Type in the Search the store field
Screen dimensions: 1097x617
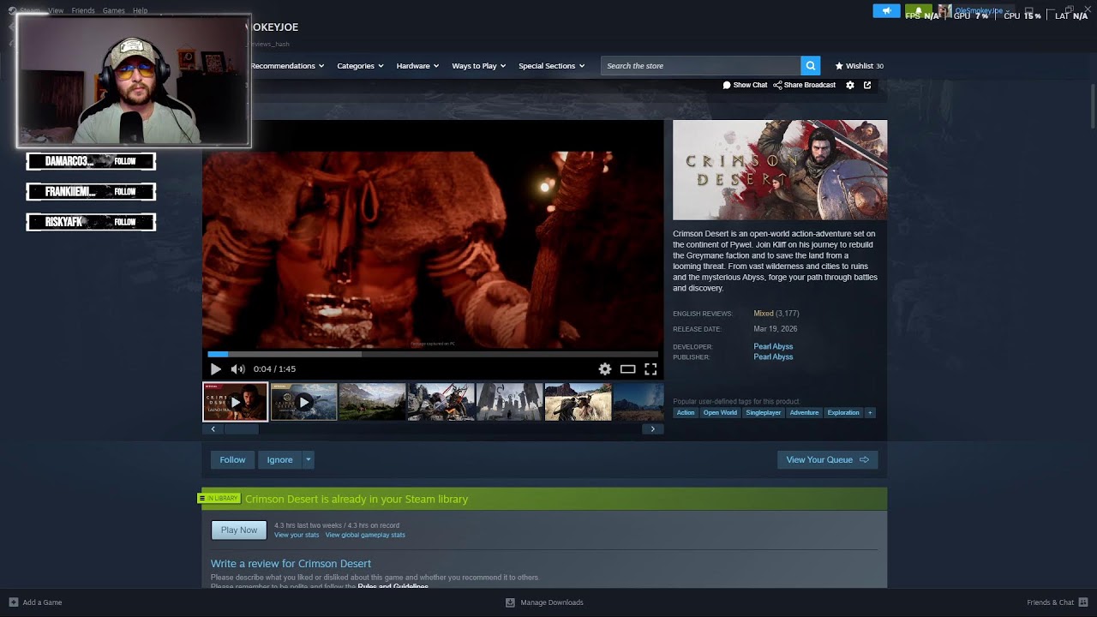[x=701, y=66]
